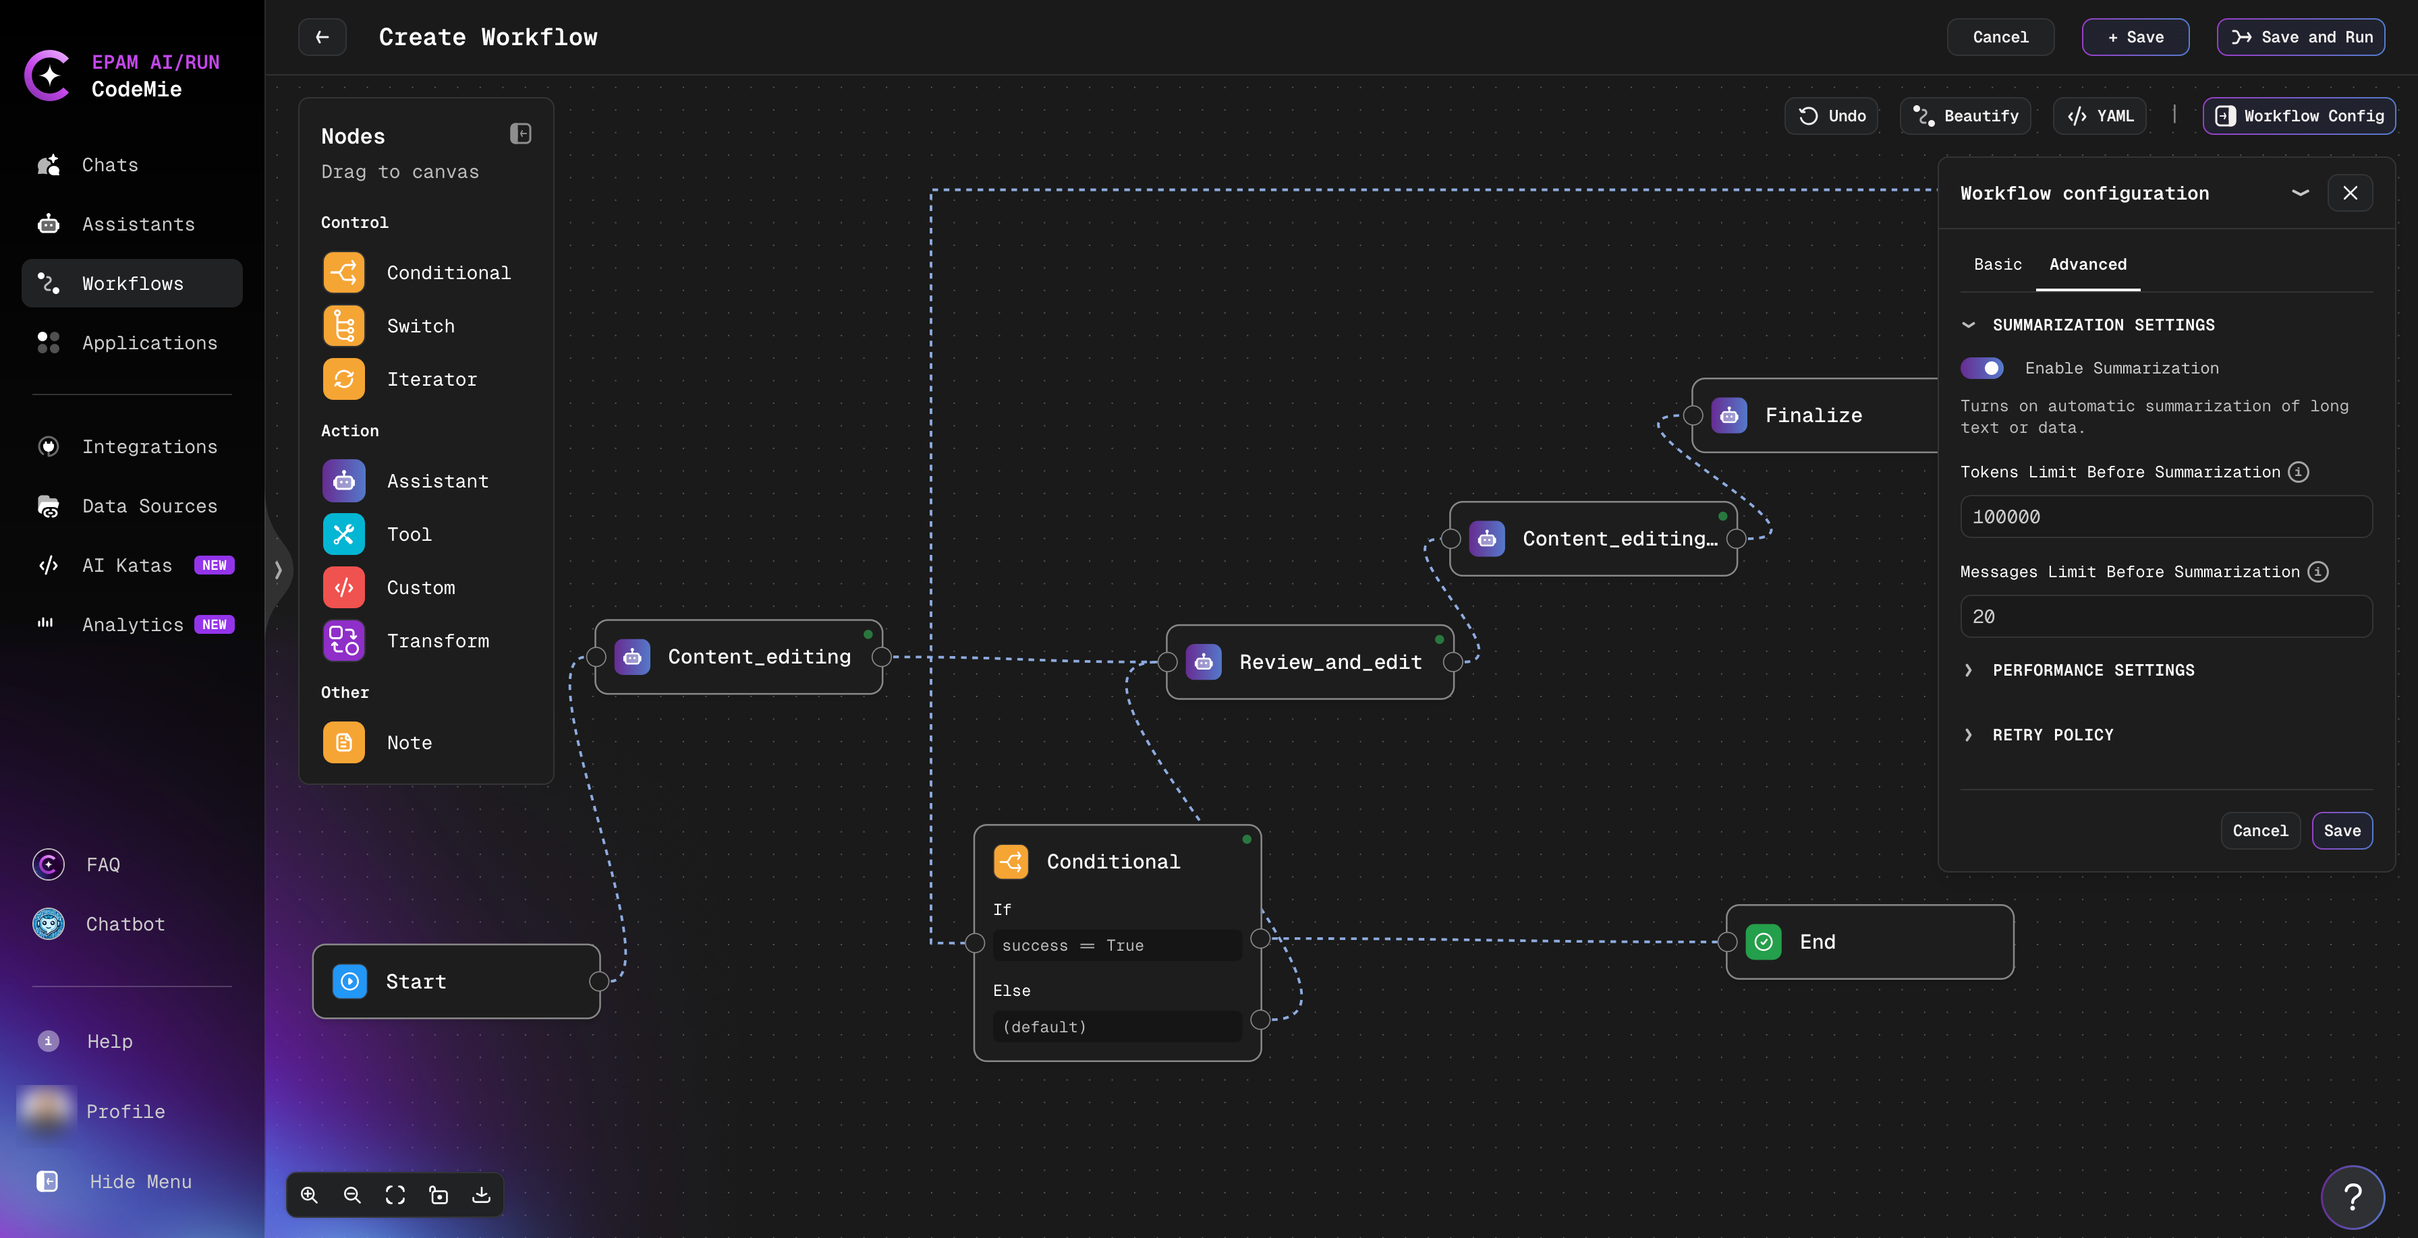Toggle the Workflow Config panel button
This screenshot has height=1238, width=2418.
pos(2299,116)
